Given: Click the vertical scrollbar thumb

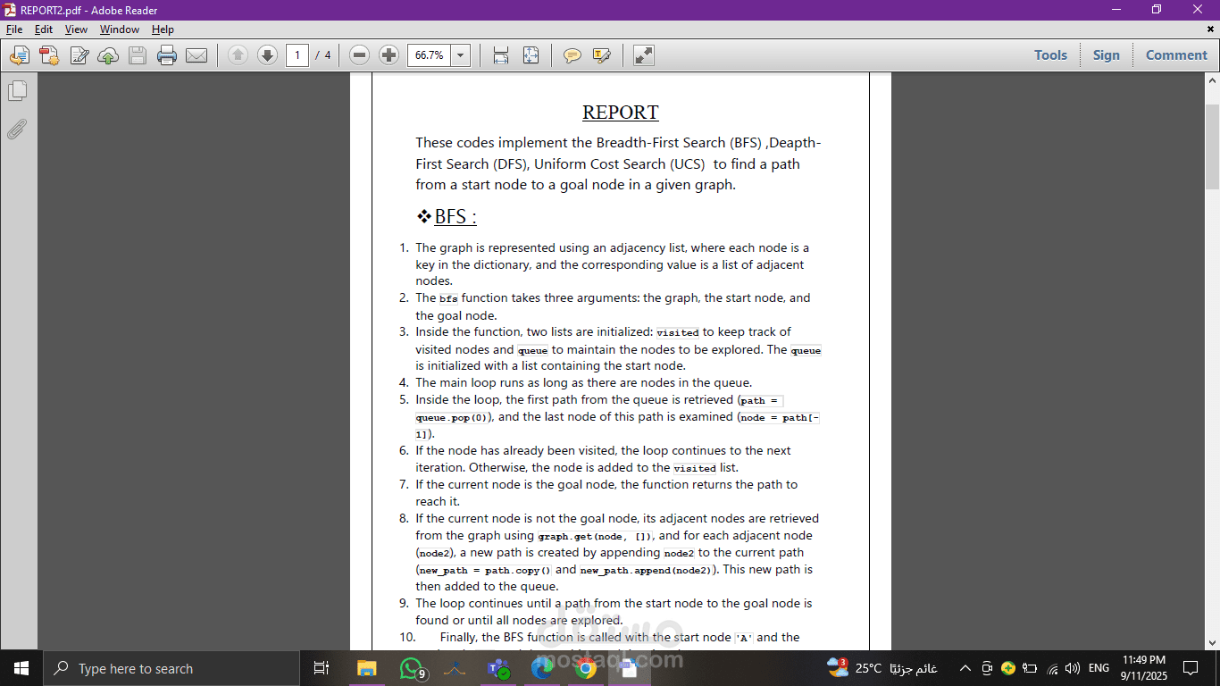Looking at the screenshot, I should 1212,146.
